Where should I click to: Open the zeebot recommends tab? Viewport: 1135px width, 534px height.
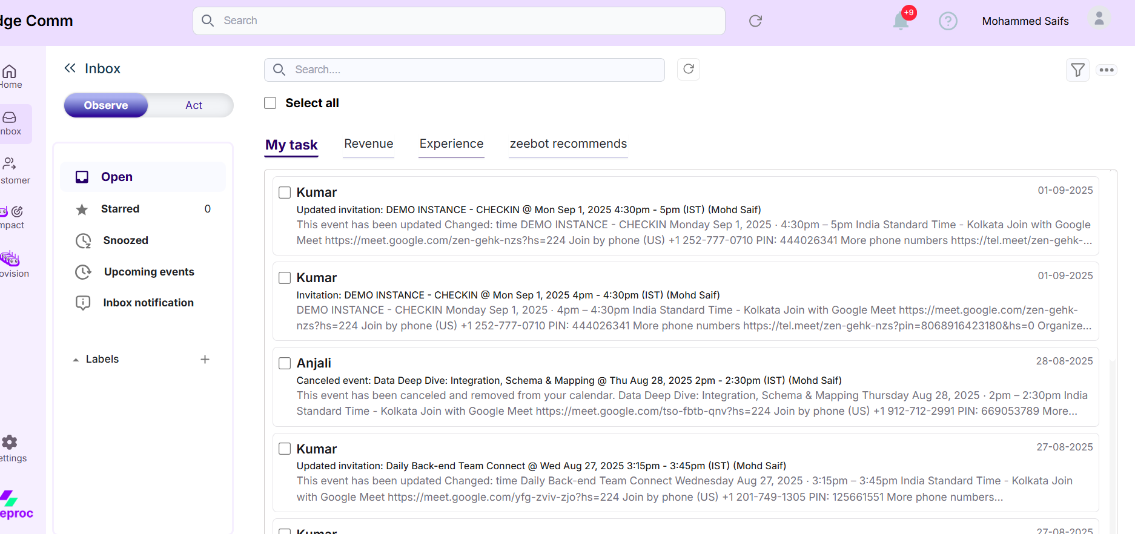coord(568,144)
